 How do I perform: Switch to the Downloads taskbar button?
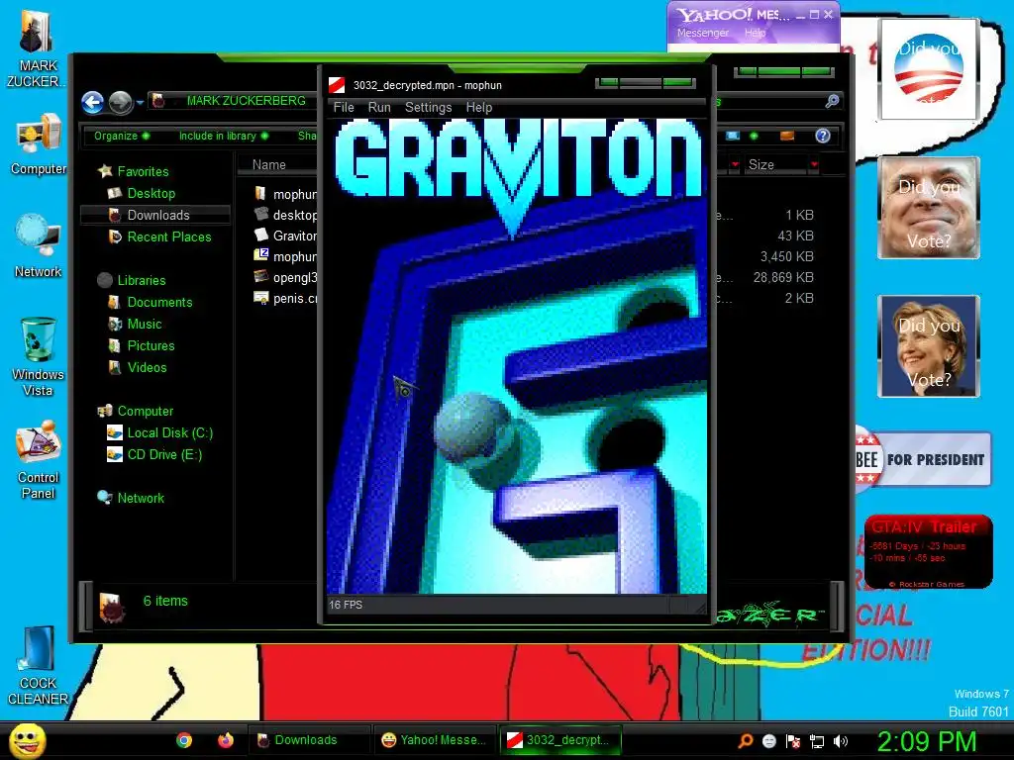(309, 740)
